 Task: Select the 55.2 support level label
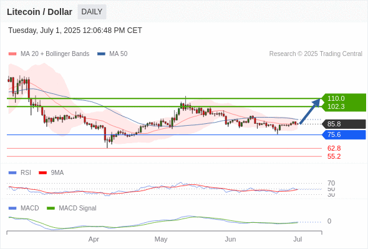coord(334,156)
